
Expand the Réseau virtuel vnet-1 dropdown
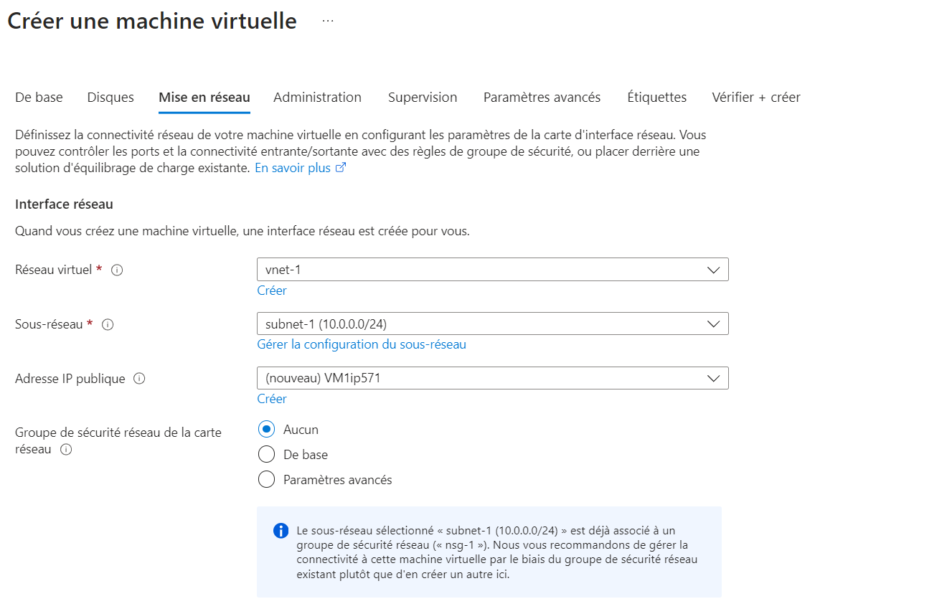pyautogui.click(x=492, y=270)
